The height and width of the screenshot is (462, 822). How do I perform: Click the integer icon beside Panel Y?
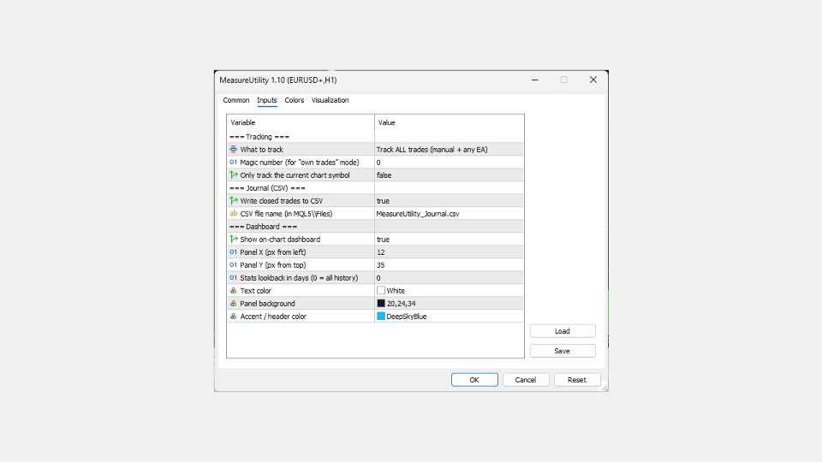click(233, 264)
